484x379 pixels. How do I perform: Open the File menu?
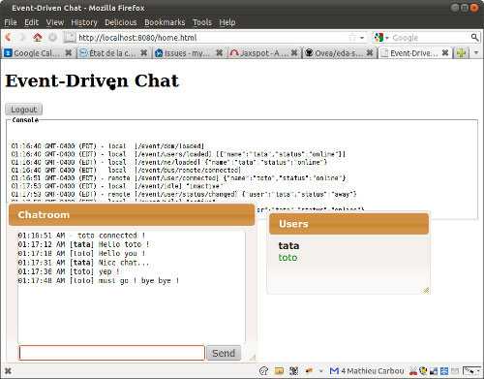pyautogui.click(x=11, y=22)
